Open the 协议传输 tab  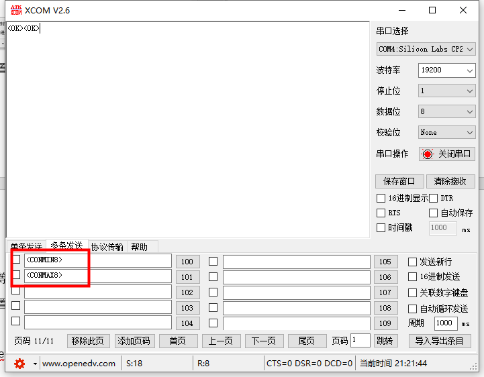(107, 246)
